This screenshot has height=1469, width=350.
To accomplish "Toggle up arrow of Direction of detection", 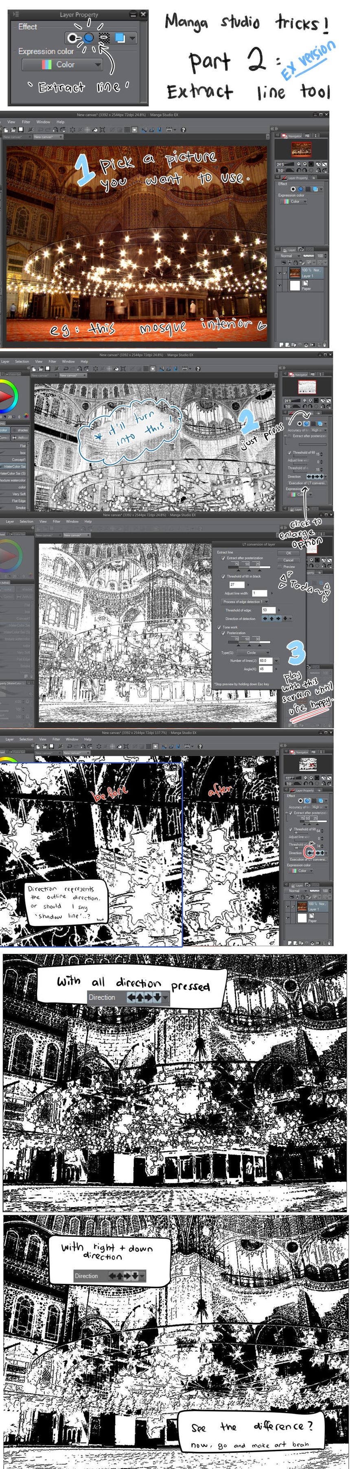I will coord(272,619).
